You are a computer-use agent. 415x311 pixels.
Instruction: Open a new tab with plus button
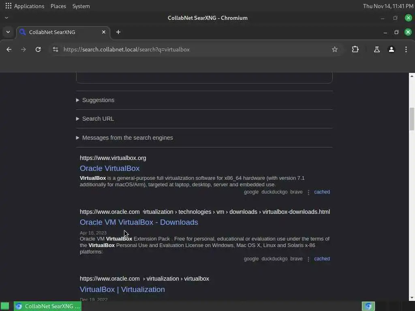tap(118, 32)
